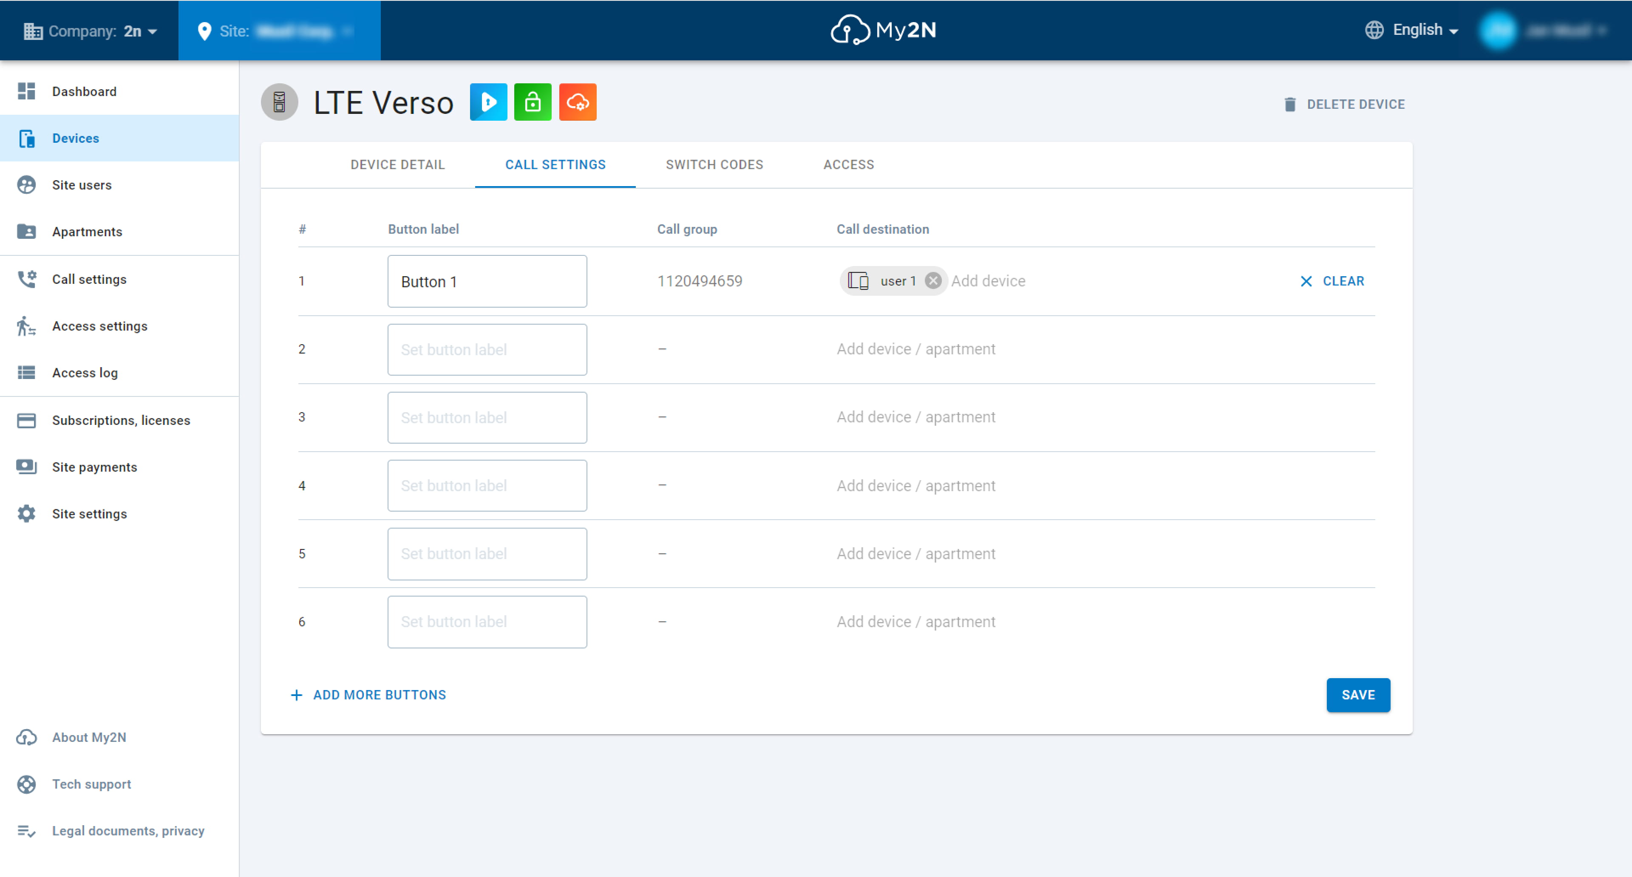Click the Apartments folder icon

coord(26,232)
